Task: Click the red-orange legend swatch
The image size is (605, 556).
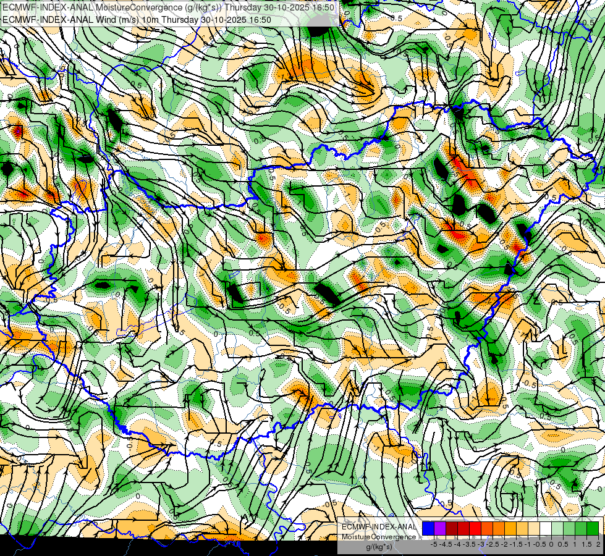Action: 487,529
